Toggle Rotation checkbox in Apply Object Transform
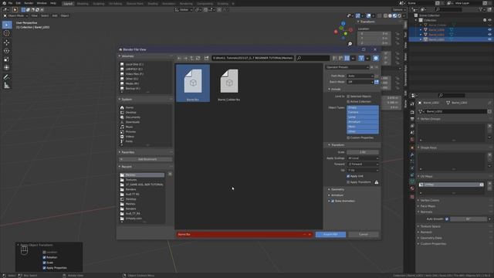 click(44, 257)
